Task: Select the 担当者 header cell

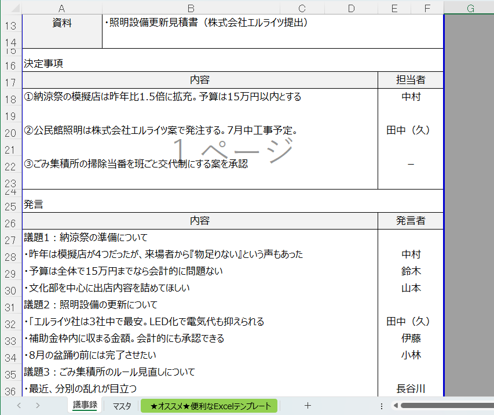Action: [x=410, y=80]
